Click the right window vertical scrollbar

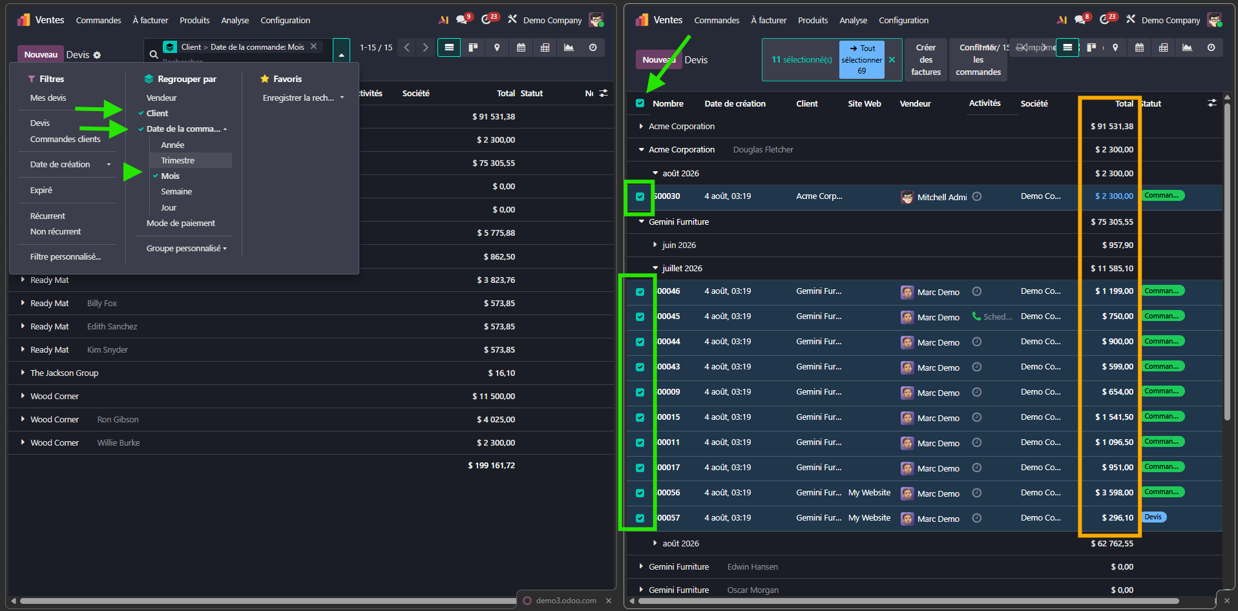tap(1227, 262)
